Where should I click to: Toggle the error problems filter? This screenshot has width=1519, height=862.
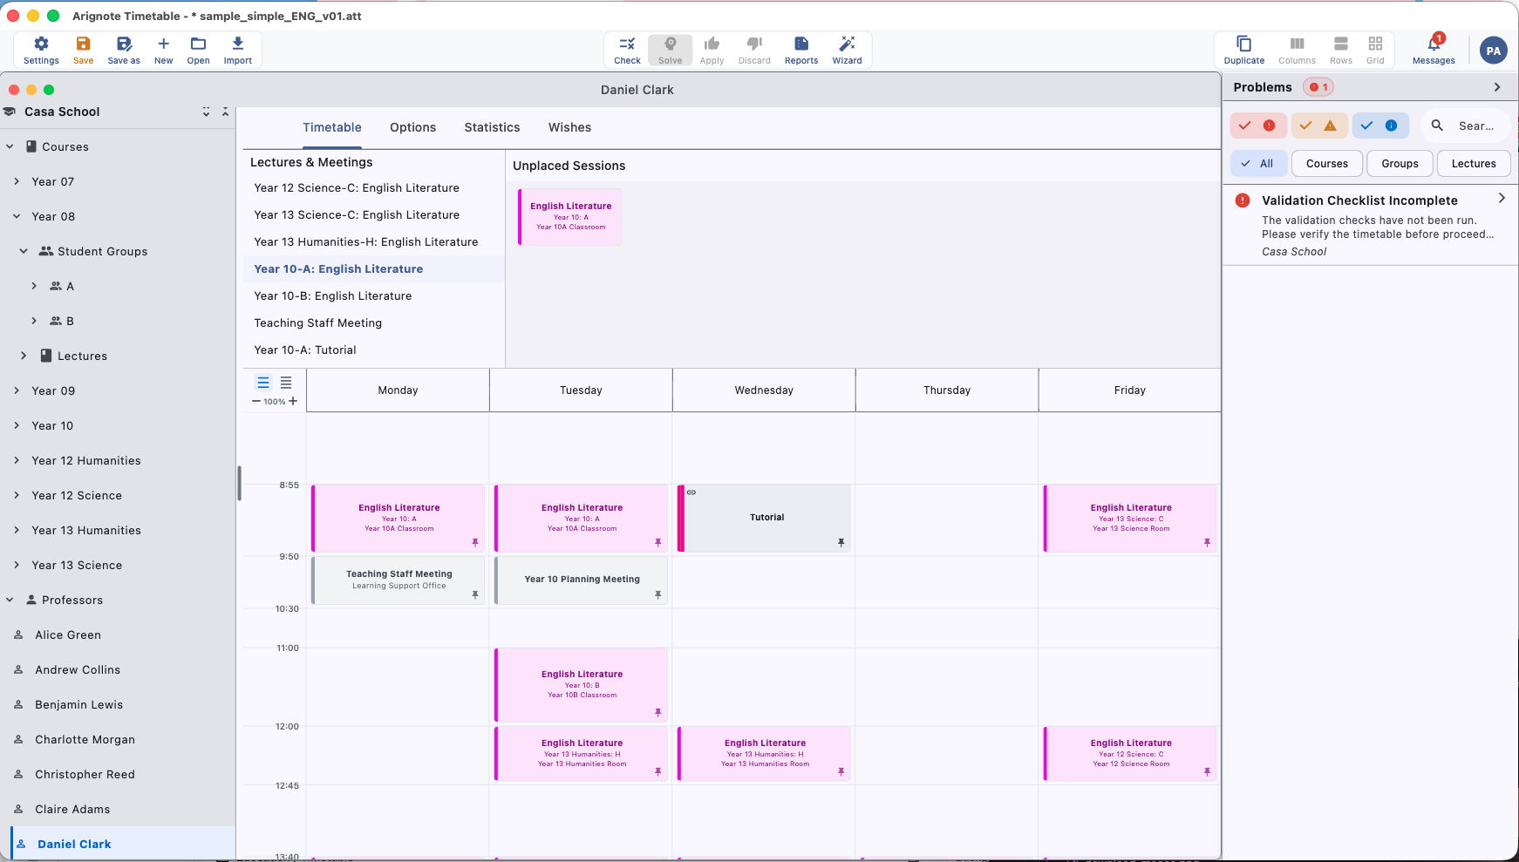1258,126
